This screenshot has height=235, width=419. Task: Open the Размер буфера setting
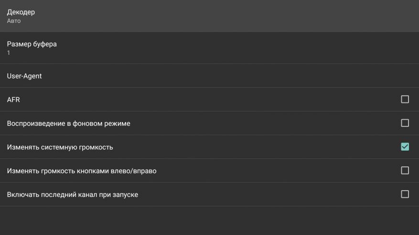(x=32, y=44)
